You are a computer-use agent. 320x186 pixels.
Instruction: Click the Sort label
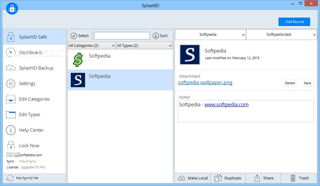pos(164,36)
